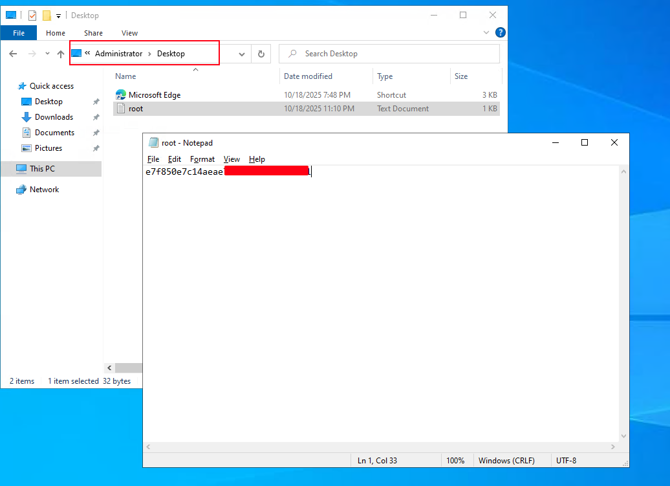Select Network in navigation pane

pyautogui.click(x=44, y=190)
